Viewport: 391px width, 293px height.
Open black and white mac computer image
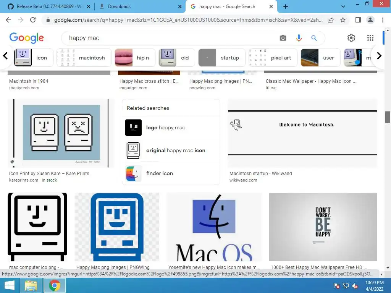pyautogui.click(x=37, y=227)
